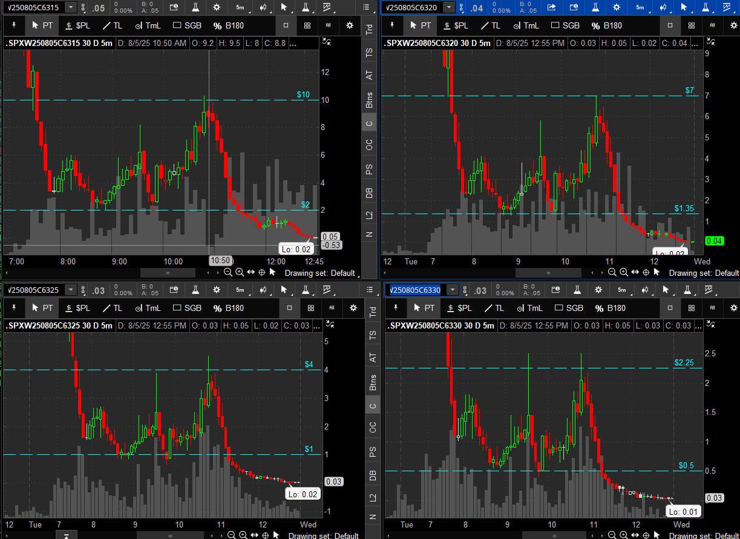The width and height of the screenshot is (740, 539).
Task: Click zoom in magnifier below the C6320 chart
Action: [x=623, y=273]
